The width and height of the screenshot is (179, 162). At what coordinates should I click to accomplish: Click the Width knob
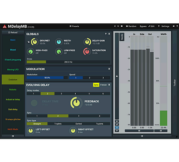pyautogui.click(x=59, y=42)
